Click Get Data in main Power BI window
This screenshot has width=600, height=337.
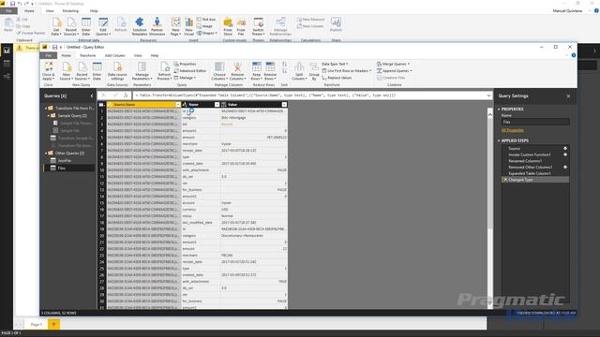(56, 26)
